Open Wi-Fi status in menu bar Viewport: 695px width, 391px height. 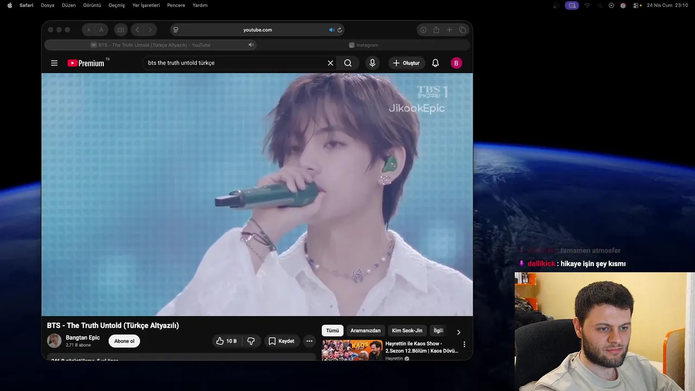tap(587, 5)
